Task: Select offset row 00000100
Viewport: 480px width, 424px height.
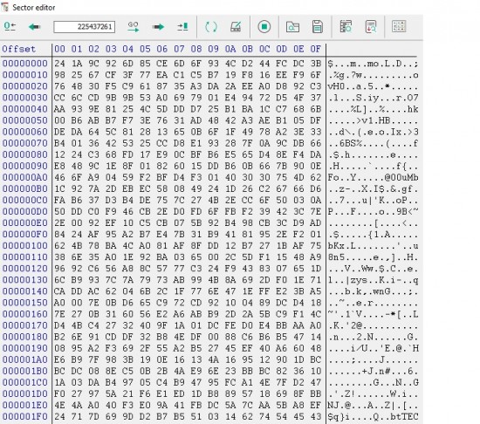Action: [25, 246]
